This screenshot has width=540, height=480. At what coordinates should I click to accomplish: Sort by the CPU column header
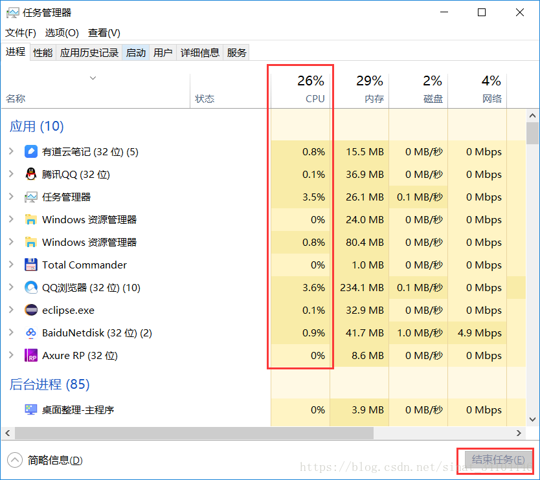[x=300, y=91]
